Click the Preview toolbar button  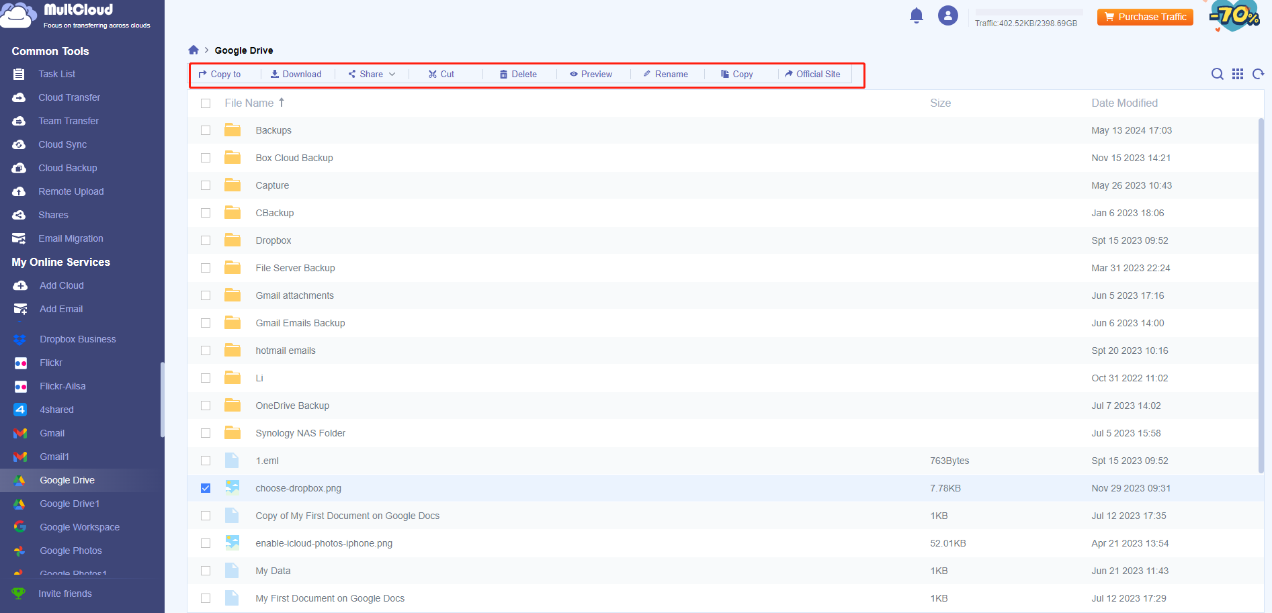[x=591, y=74]
